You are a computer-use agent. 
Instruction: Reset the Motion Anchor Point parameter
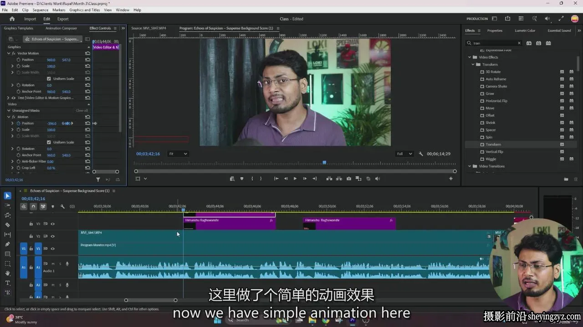coord(87,155)
